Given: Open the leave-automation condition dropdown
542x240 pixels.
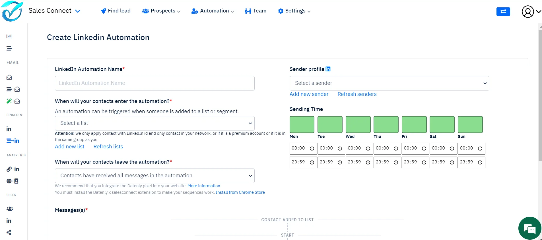Looking at the screenshot, I should pyautogui.click(x=154, y=176).
